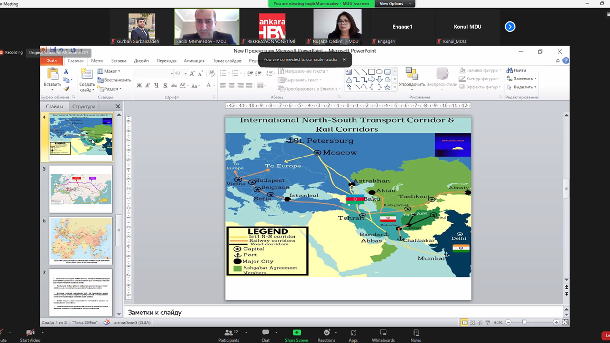Open the Zoom Notes icon
610x343 pixels.
point(416,333)
